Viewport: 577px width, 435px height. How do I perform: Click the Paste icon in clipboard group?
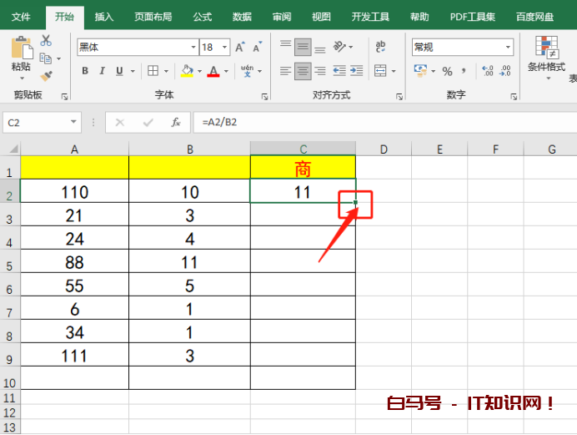(x=21, y=48)
